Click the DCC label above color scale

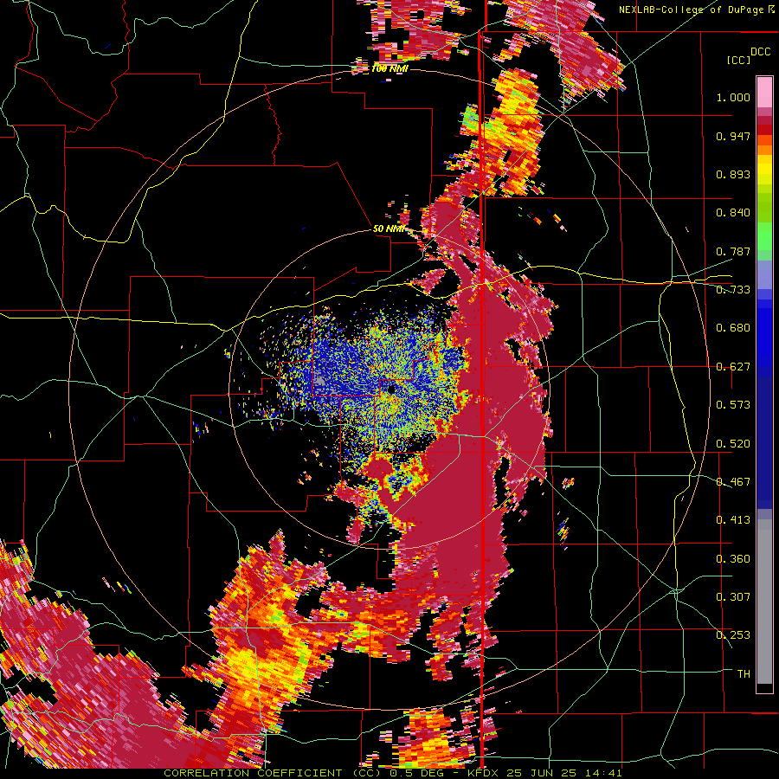tap(760, 52)
